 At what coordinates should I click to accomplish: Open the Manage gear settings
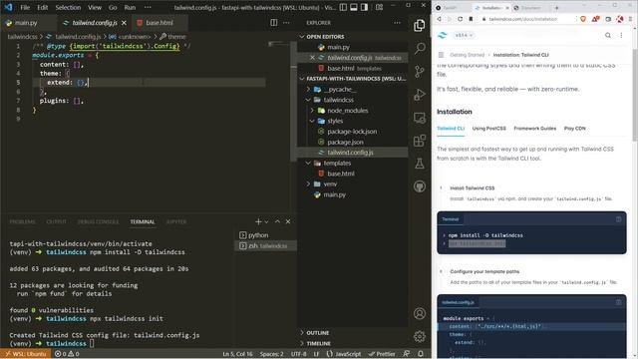(x=420, y=336)
